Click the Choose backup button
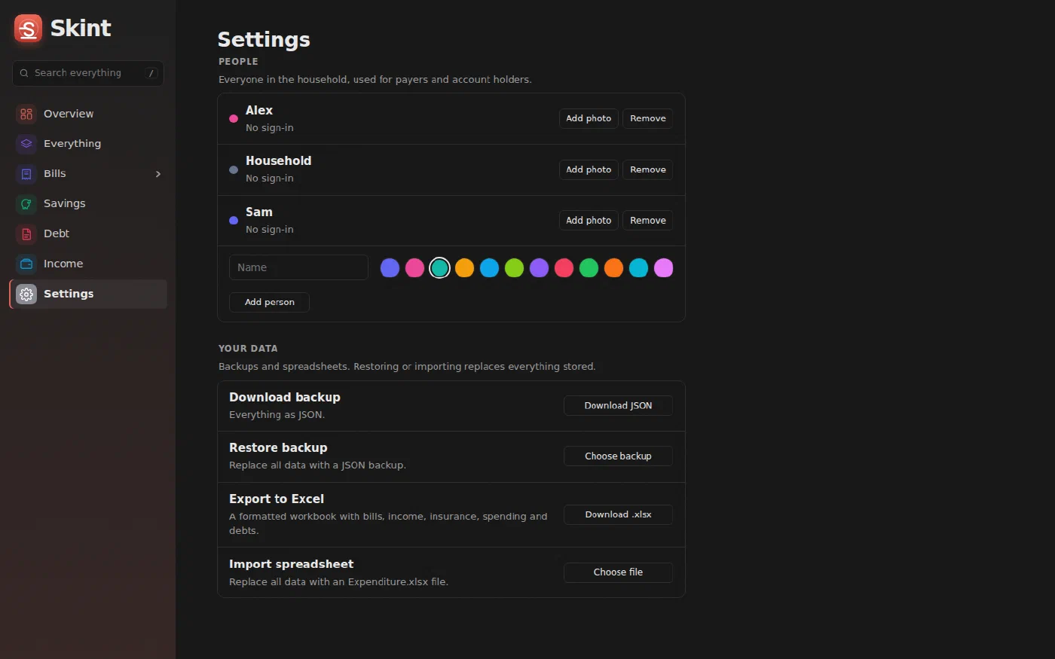 [618, 456]
